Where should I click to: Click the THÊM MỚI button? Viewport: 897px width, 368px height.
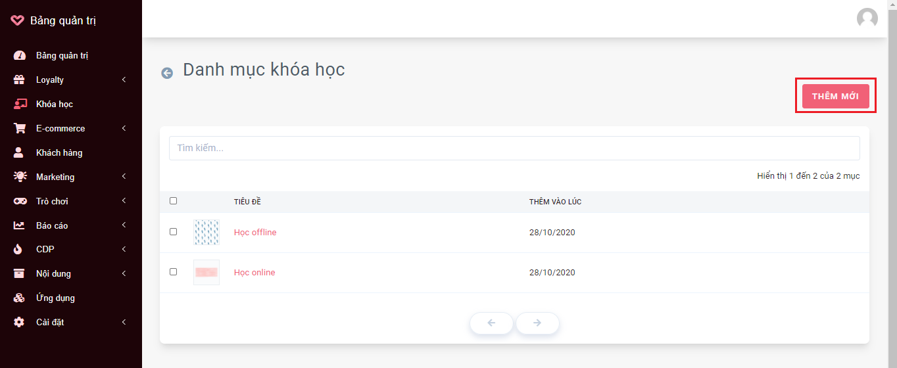click(x=835, y=96)
